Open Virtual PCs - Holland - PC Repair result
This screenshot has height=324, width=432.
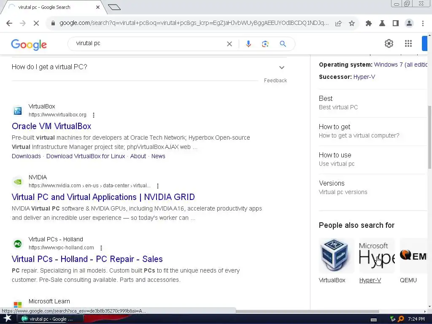(x=87, y=259)
